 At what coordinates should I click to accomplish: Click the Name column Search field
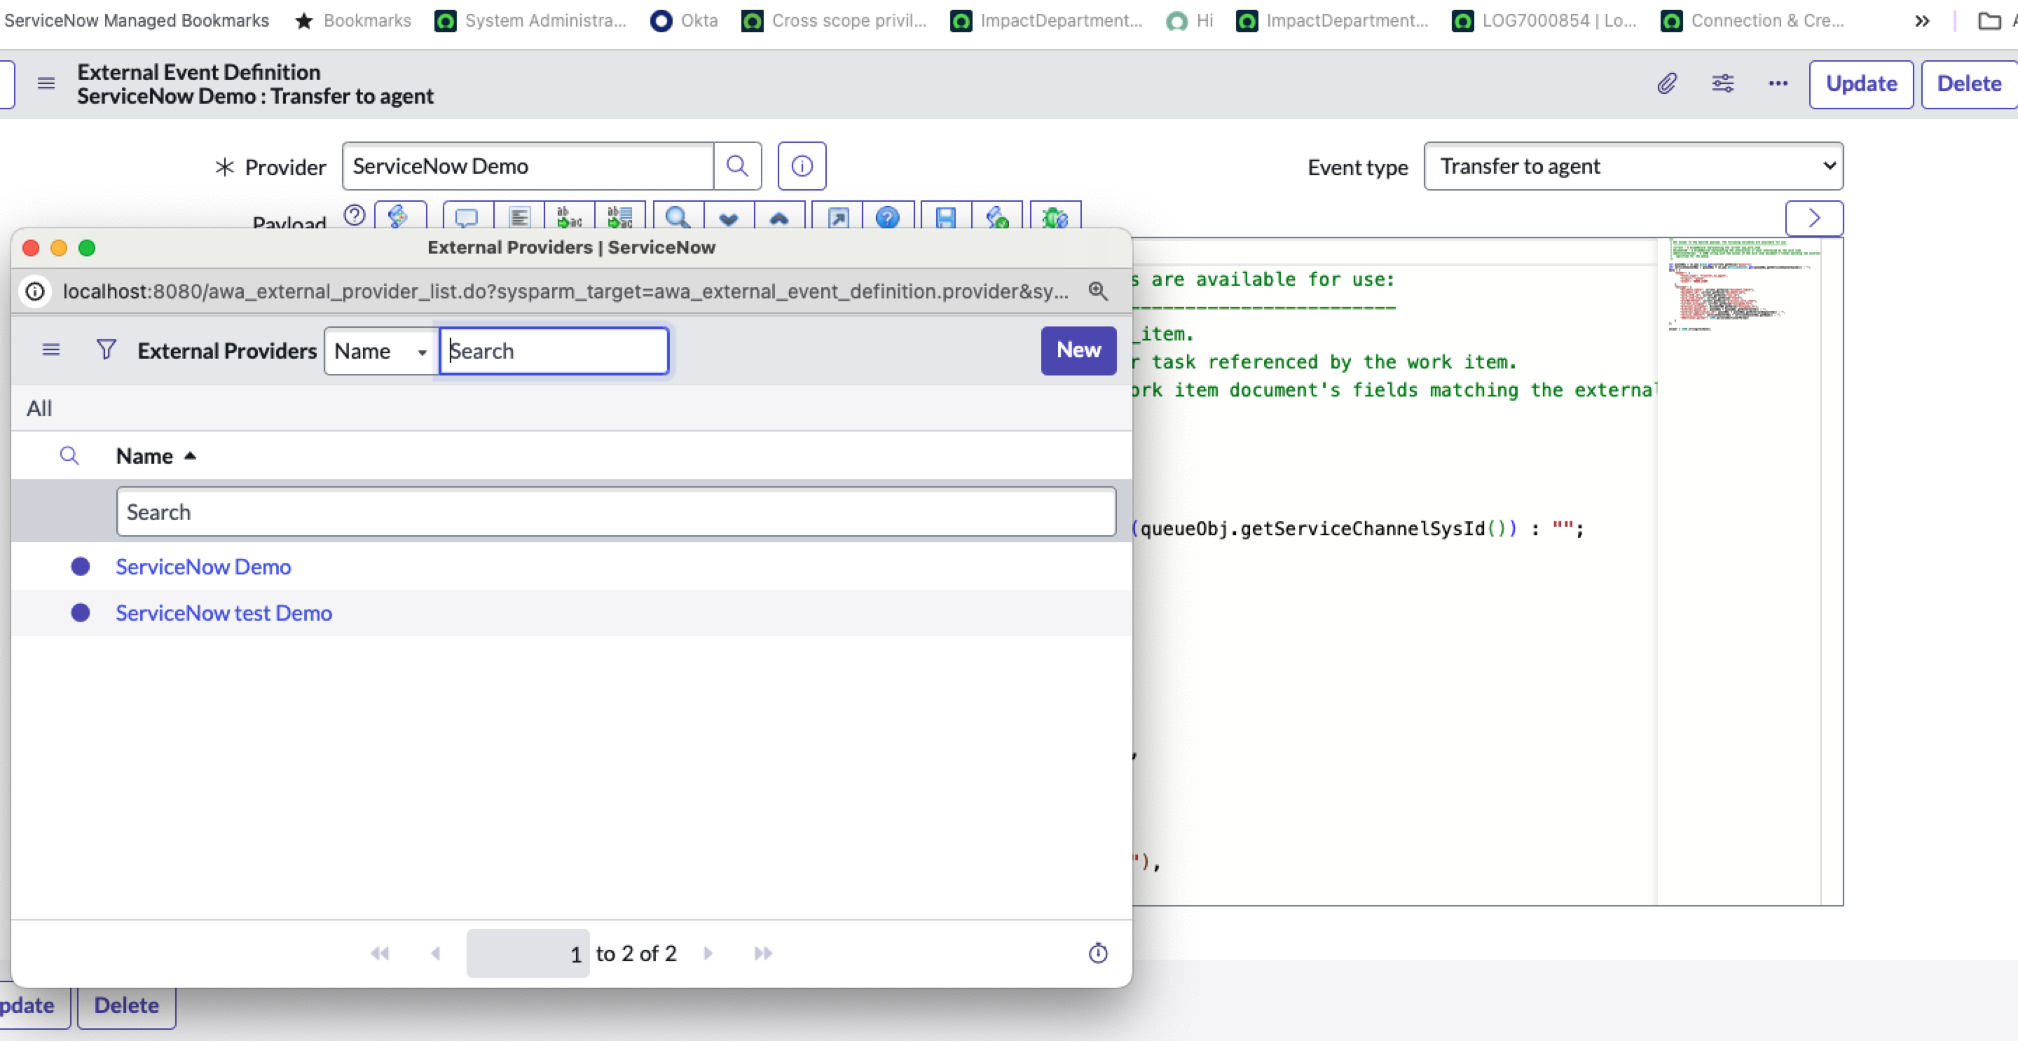coord(616,511)
